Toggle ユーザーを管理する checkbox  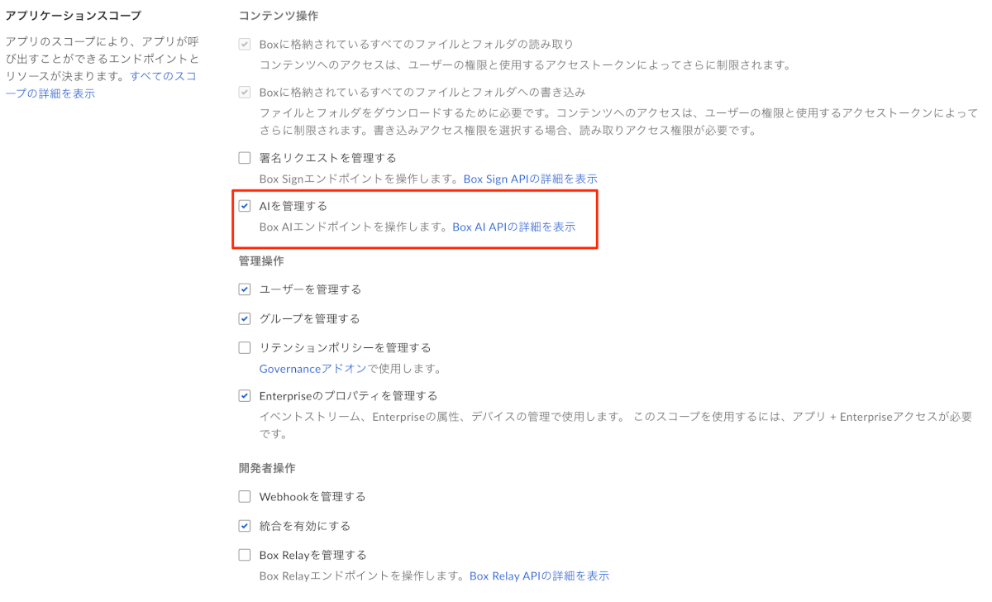[245, 289]
